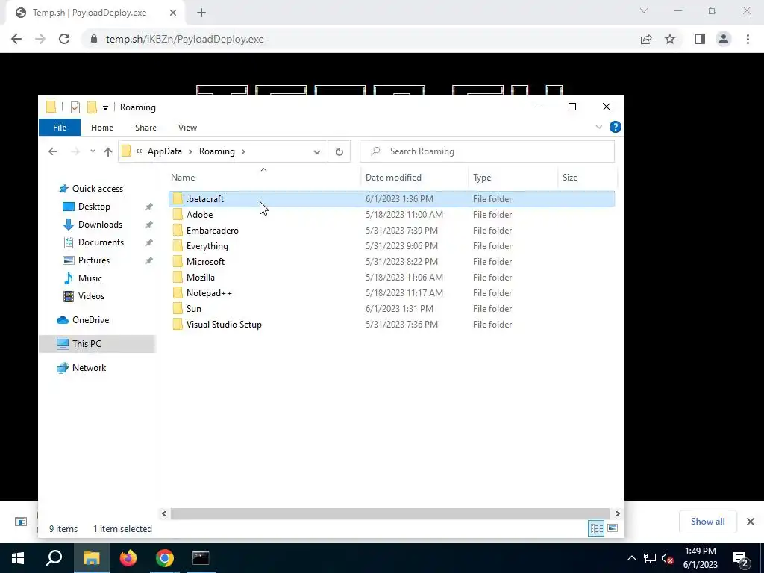Show hidden system tray icons
Viewport: 764px width, 573px height.
tap(631, 558)
